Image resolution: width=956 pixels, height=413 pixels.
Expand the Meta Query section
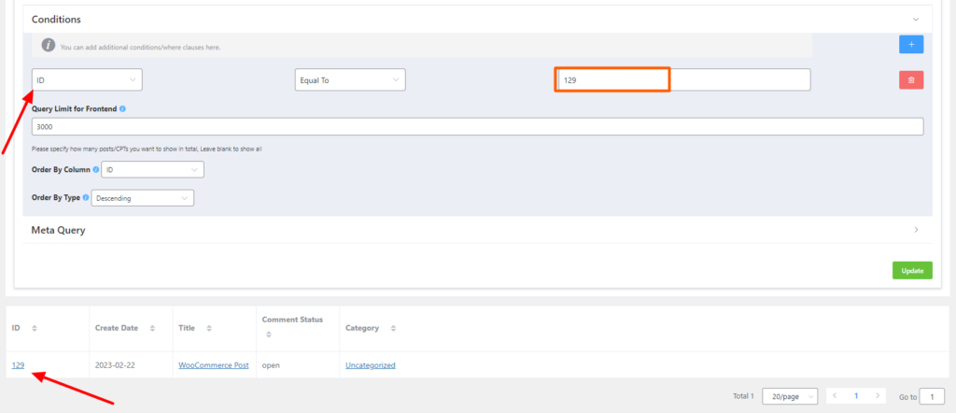pos(916,230)
